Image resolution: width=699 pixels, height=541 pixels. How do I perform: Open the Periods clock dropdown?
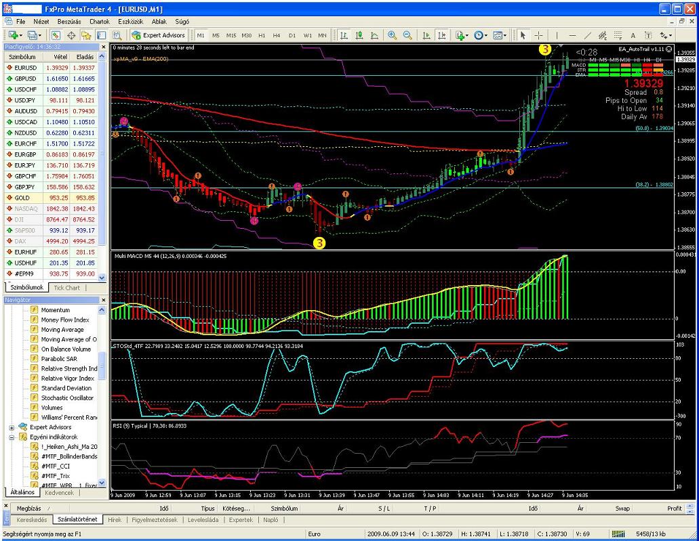(481, 35)
